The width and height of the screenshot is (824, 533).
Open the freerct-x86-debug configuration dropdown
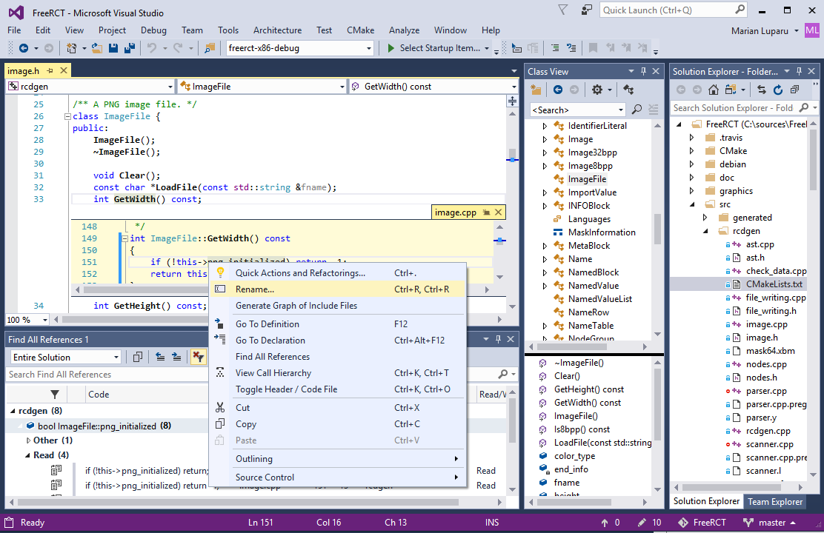tap(368, 47)
